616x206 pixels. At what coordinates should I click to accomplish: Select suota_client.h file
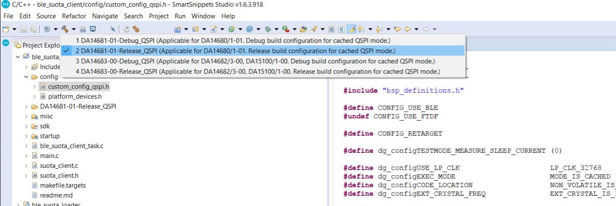click(59, 175)
